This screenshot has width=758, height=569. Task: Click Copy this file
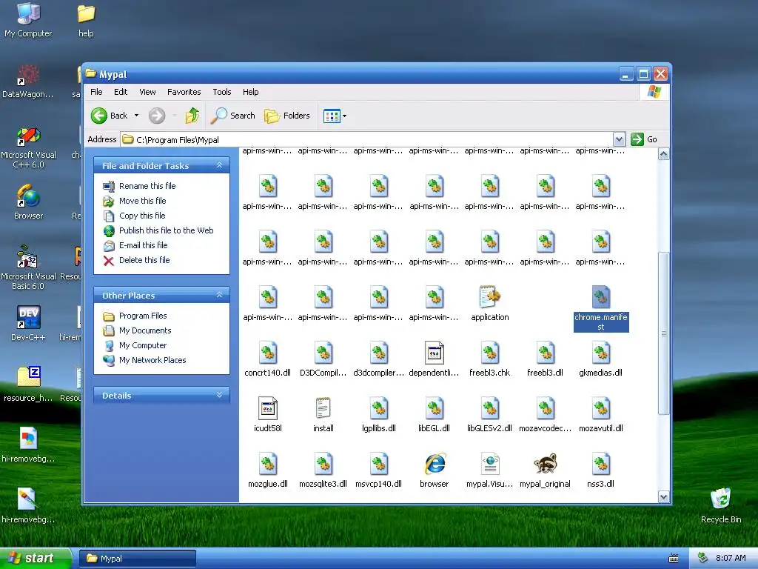coord(142,216)
